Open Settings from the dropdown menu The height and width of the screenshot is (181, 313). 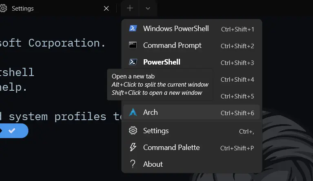tap(192, 131)
